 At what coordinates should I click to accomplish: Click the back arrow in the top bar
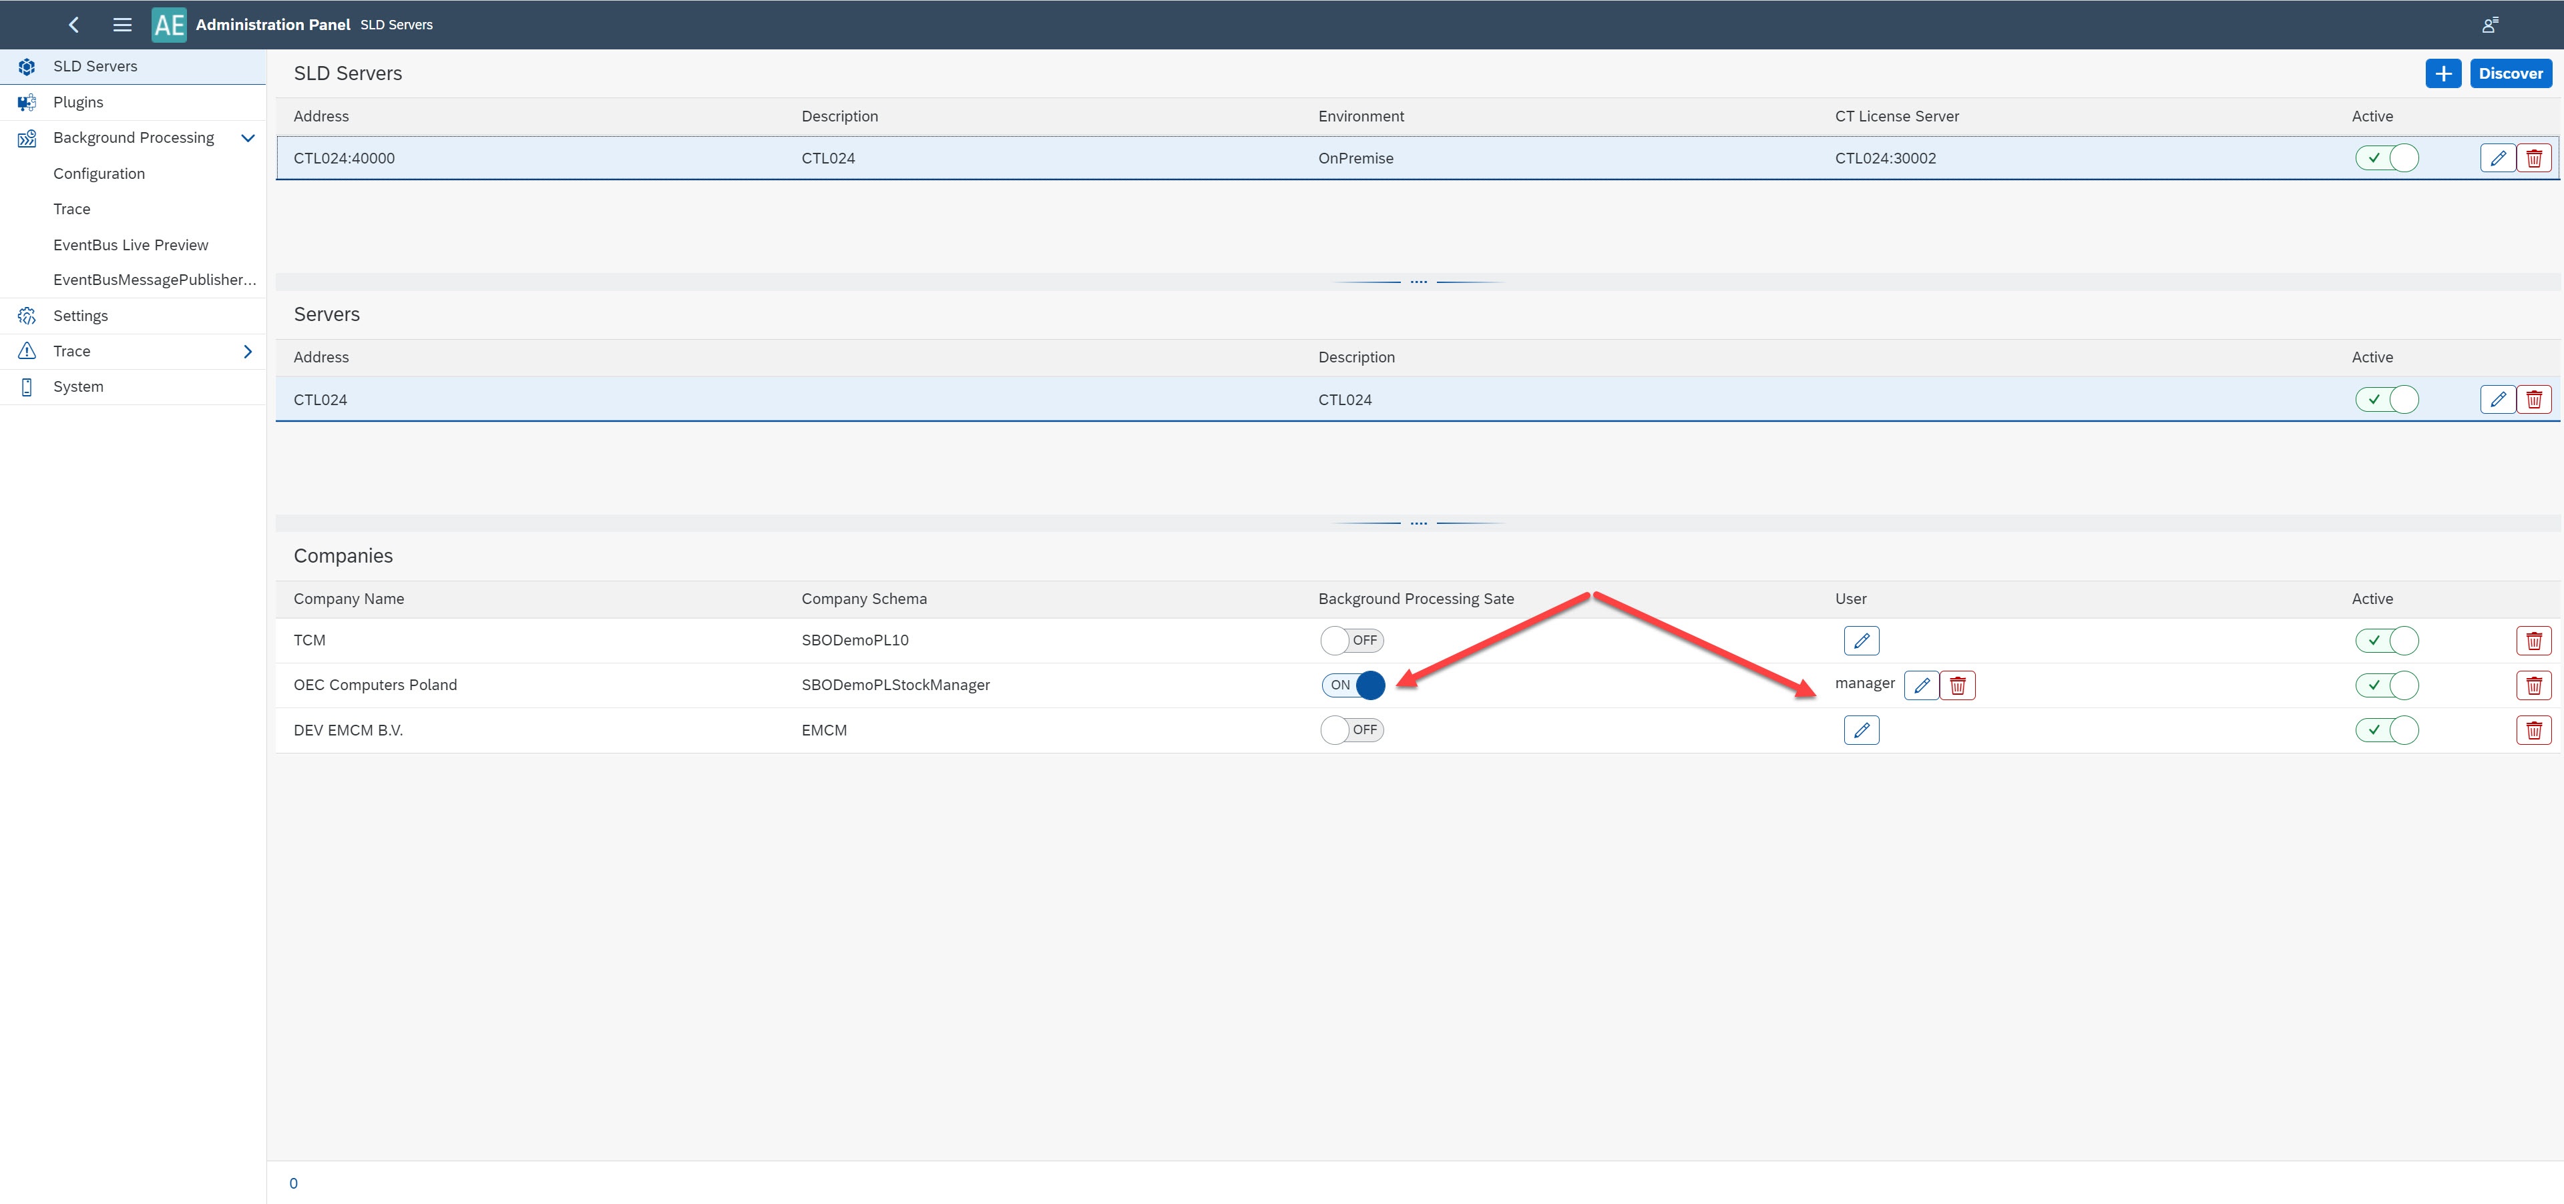click(x=73, y=24)
